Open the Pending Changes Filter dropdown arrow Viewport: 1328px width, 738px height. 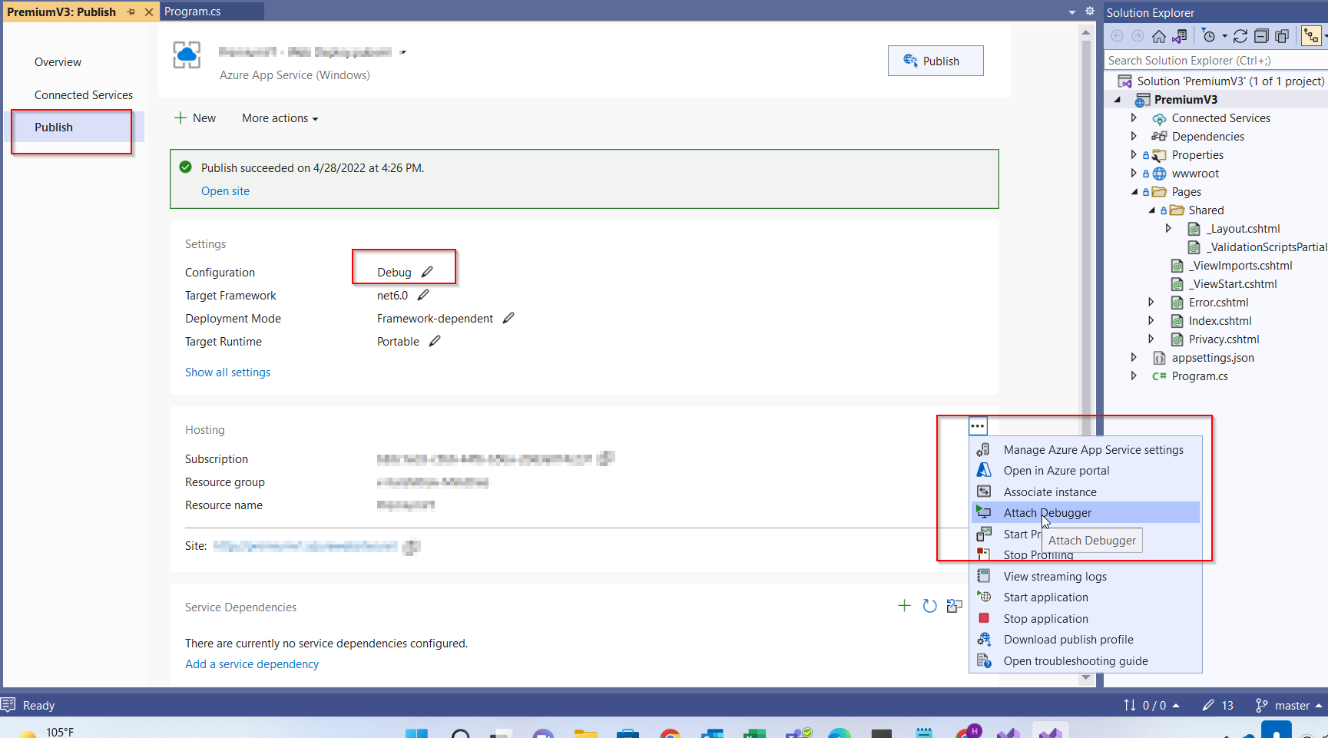(x=1224, y=36)
